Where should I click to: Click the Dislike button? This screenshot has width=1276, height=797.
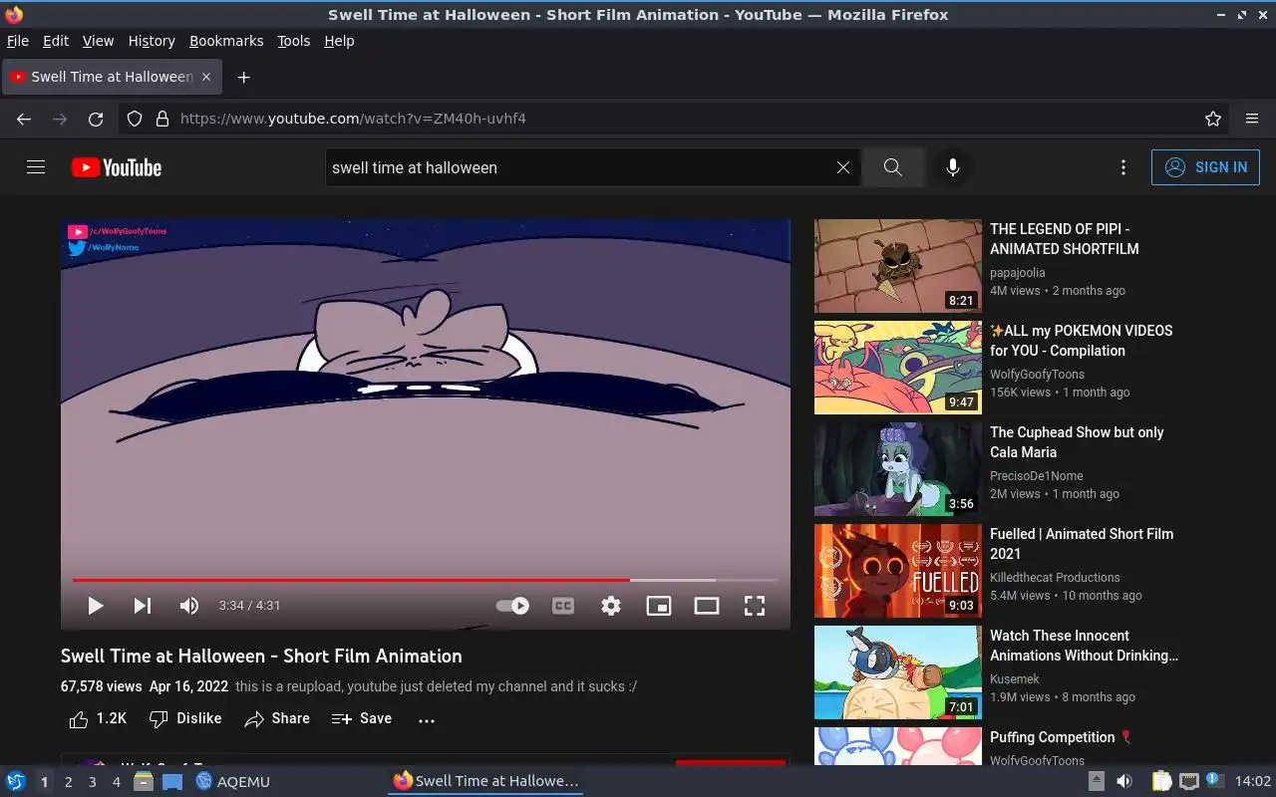click(185, 718)
